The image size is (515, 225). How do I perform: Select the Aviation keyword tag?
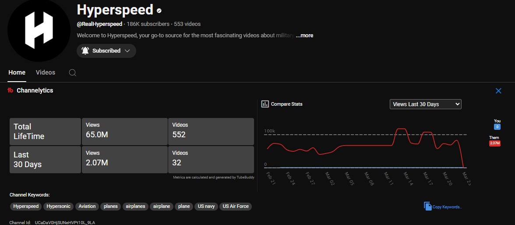coord(87,207)
